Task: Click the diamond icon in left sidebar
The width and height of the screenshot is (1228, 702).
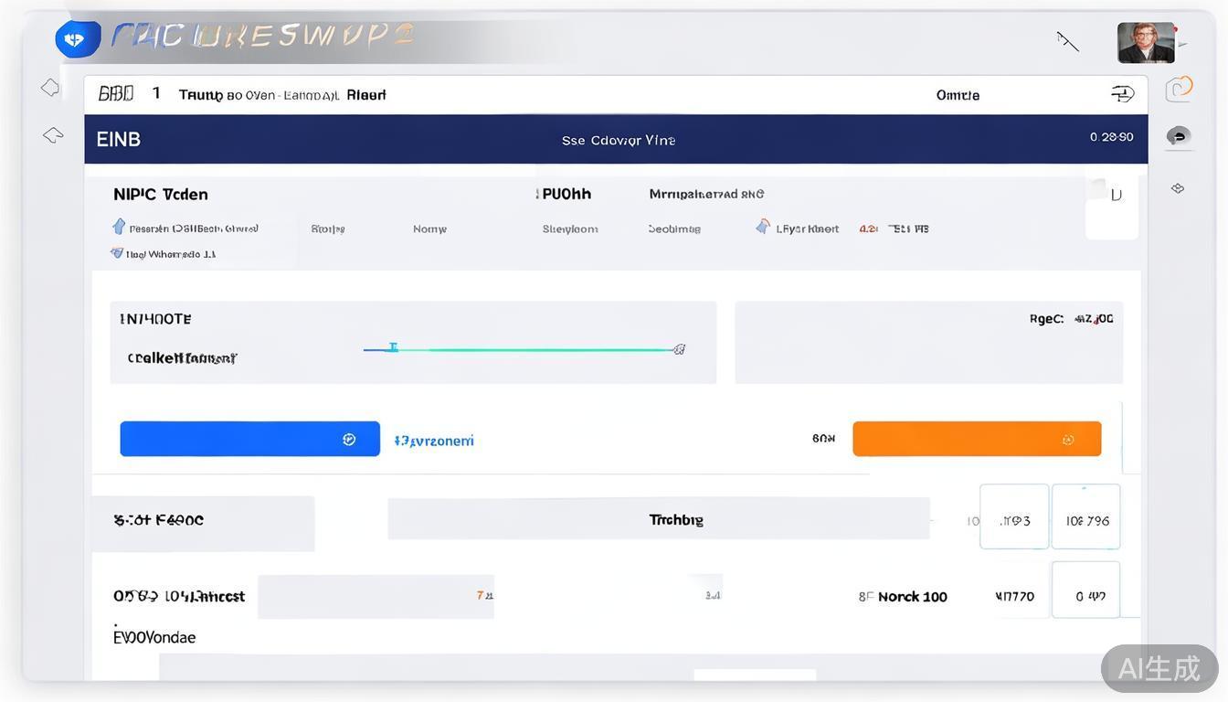Action: [50, 88]
